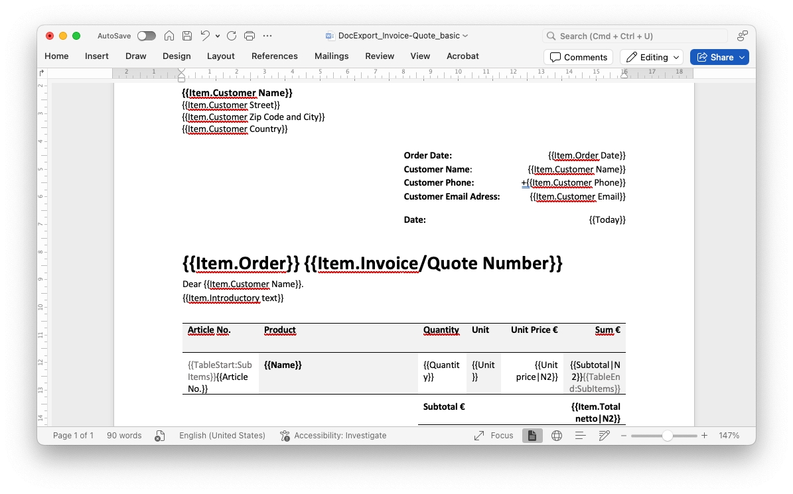This screenshot has height=494, width=793.
Task: Click the {{Item.Customer Country}} line
Action: pyautogui.click(x=235, y=129)
